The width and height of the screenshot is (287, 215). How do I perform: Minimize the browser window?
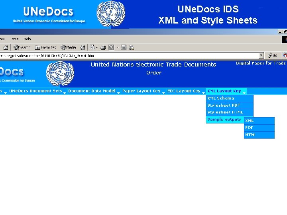[x=280, y=32]
